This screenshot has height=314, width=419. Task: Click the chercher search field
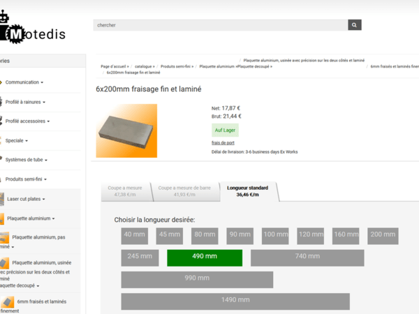[x=220, y=25]
